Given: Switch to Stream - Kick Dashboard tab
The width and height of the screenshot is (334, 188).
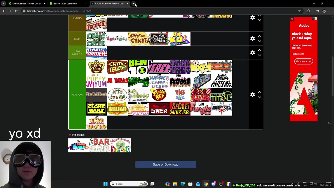Looking at the screenshot, I should click(x=68, y=4).
